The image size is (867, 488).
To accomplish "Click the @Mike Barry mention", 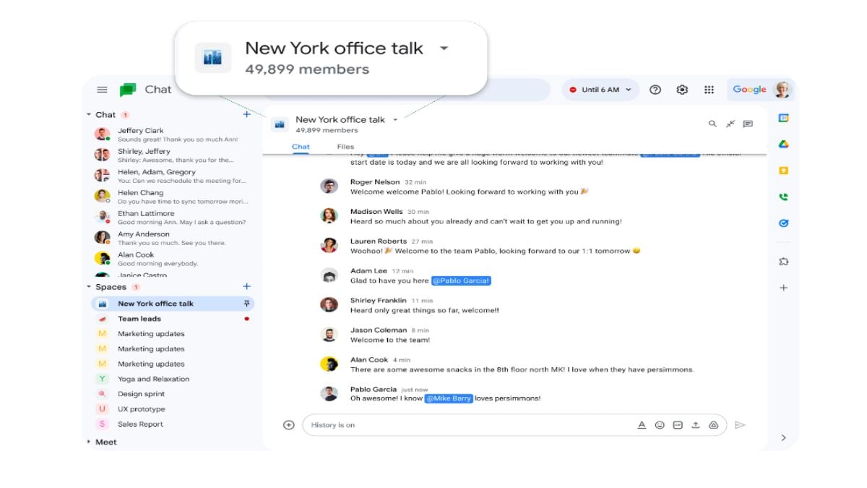I will coord(449,398).
